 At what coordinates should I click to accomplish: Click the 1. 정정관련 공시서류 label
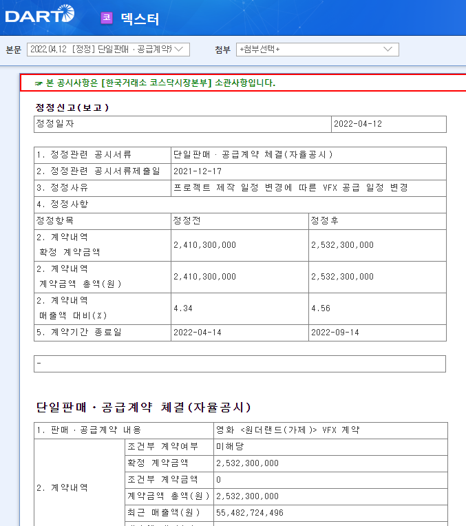pos(84,155)
